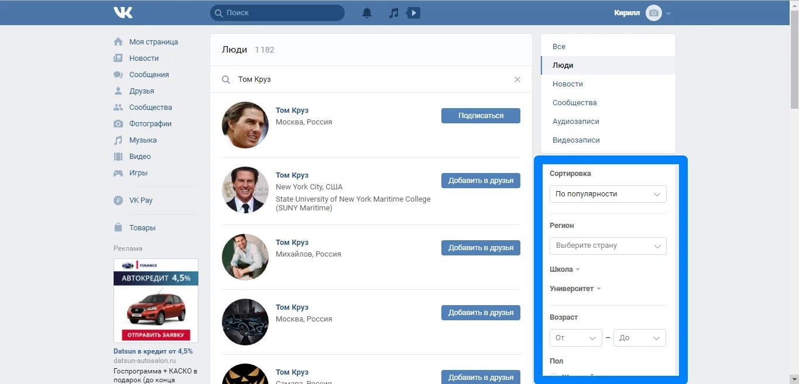Expand the Университет filter
799x384 pixels.
[575, 289]
